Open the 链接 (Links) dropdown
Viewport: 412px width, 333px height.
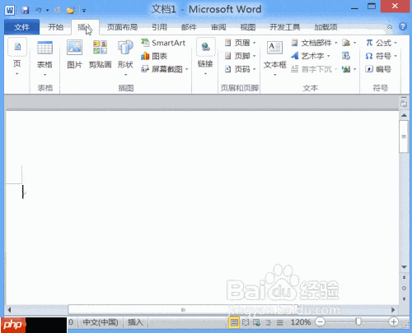coord(205,57)
